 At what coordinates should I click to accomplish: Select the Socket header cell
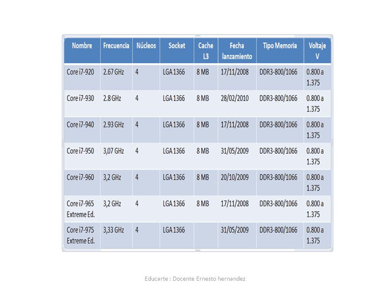click(177, 51)
